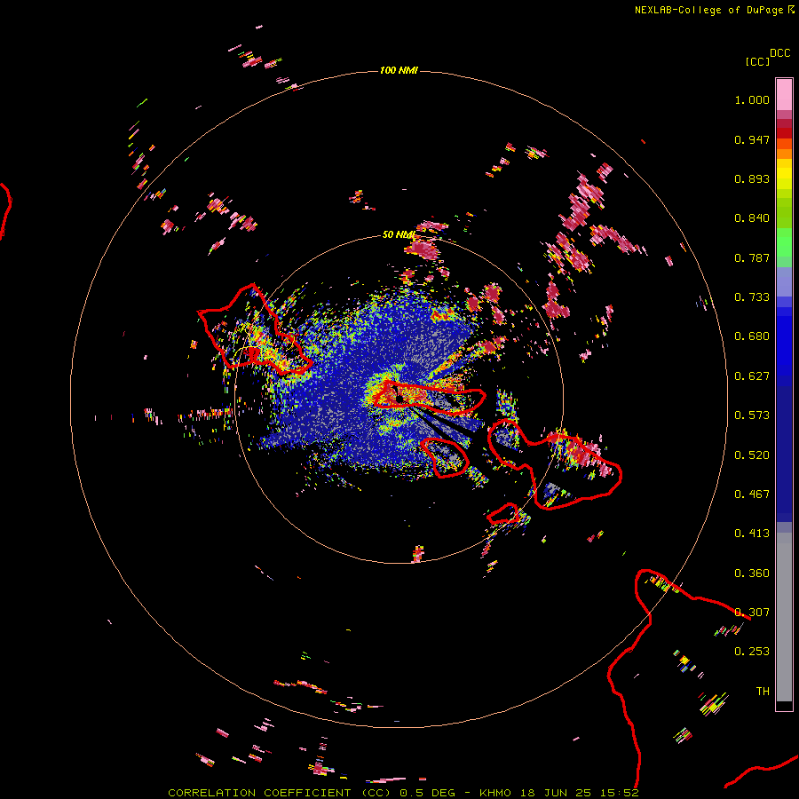Click the 100 NMI range ring label
Screen dimensions: 799x799
pos(399,70)
